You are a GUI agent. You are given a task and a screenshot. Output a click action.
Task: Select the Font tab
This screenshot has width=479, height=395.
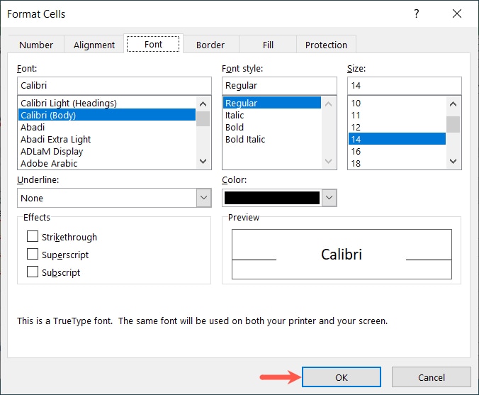point(153,45)
